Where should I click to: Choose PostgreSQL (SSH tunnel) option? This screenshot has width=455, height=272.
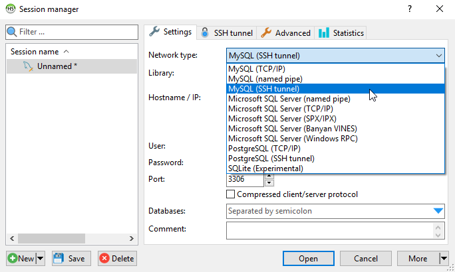335,159
